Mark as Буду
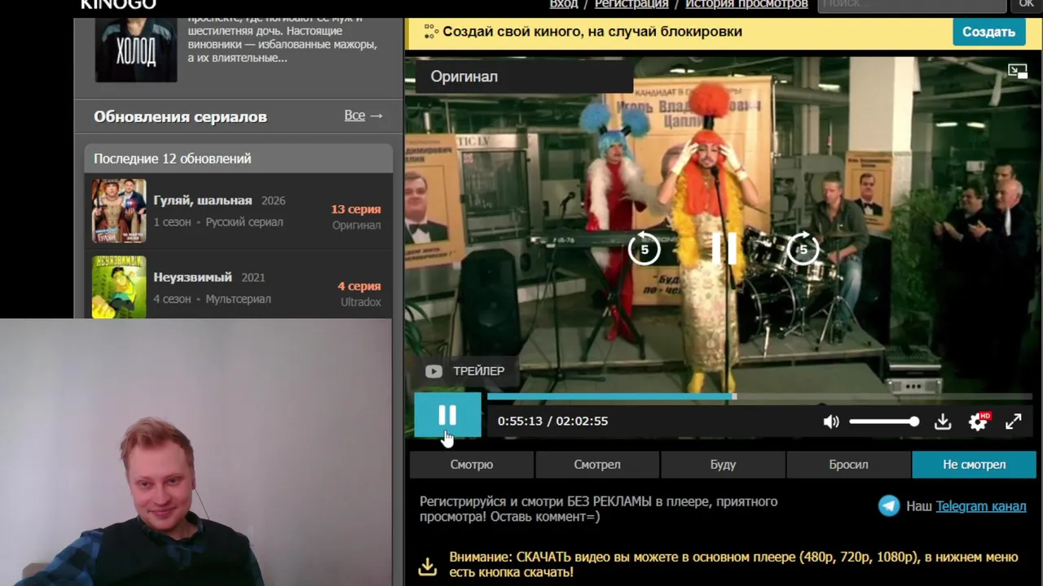This screenshot has width=1043, height=586. (723, 465)
